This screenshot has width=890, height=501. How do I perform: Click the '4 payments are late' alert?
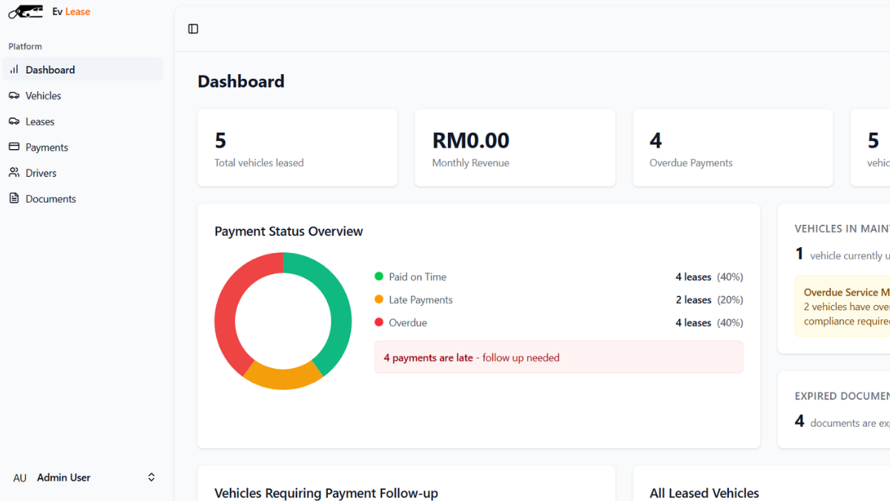(x=558, y=357)
